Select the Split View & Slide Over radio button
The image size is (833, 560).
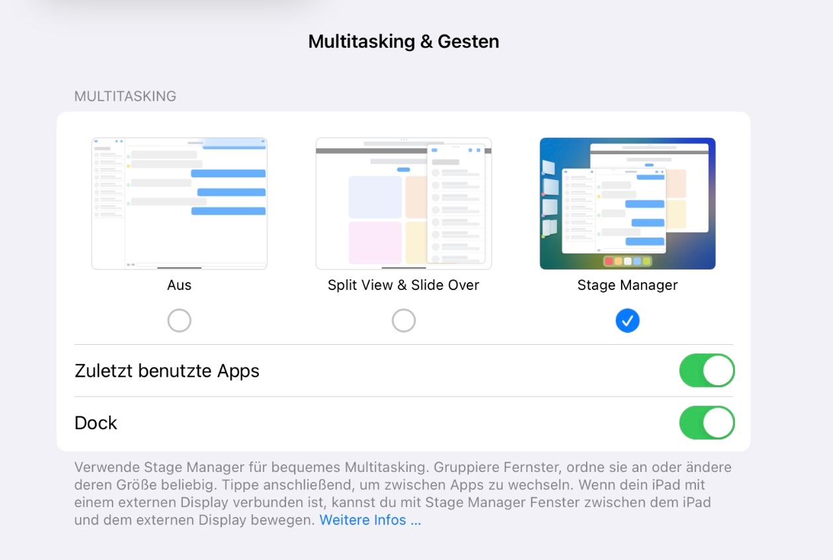pos(403,321)
